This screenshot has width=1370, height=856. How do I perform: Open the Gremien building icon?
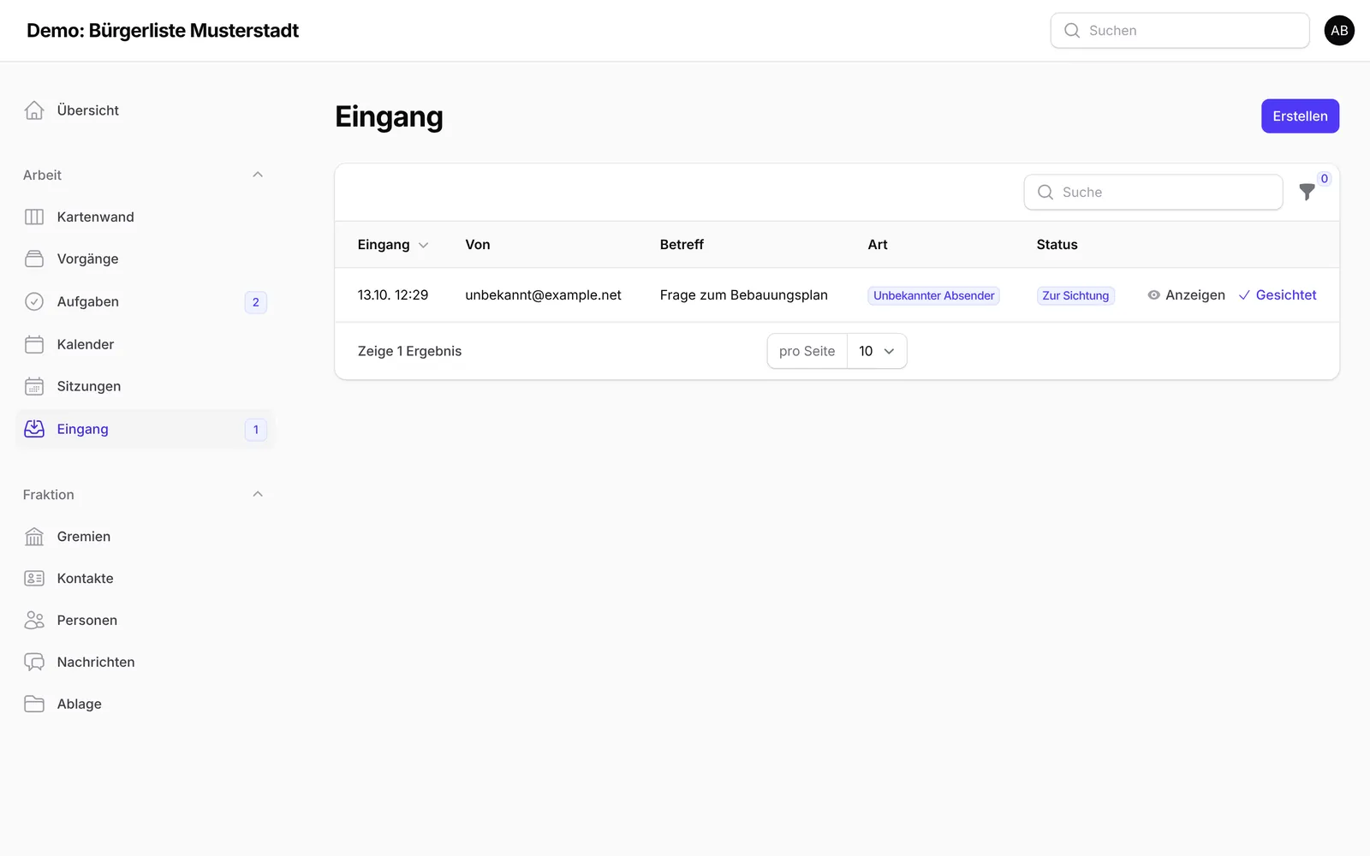(34, 536)
